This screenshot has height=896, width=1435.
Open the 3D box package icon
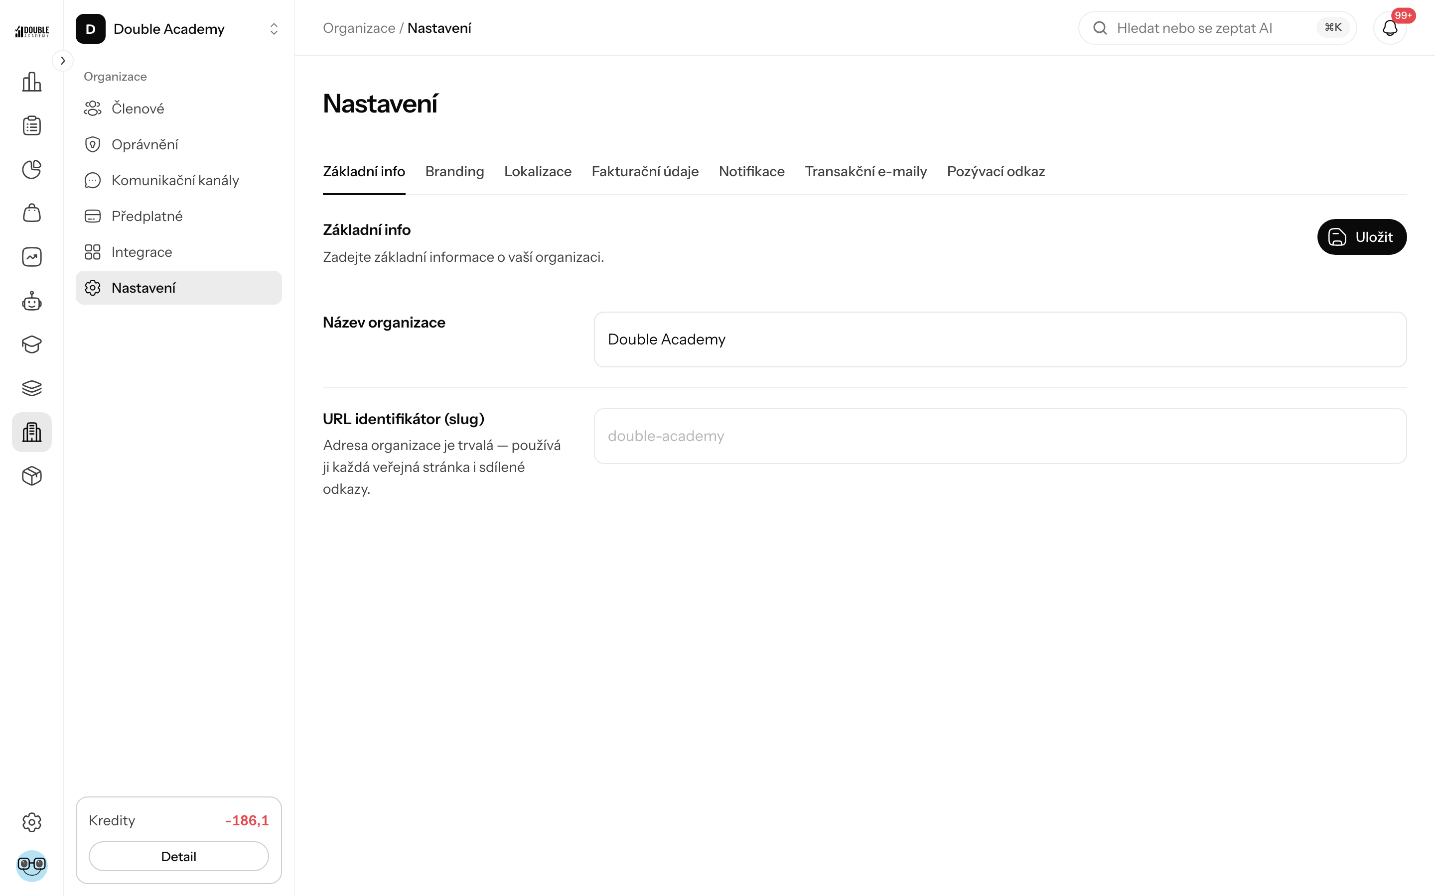(x=31, y=476)
